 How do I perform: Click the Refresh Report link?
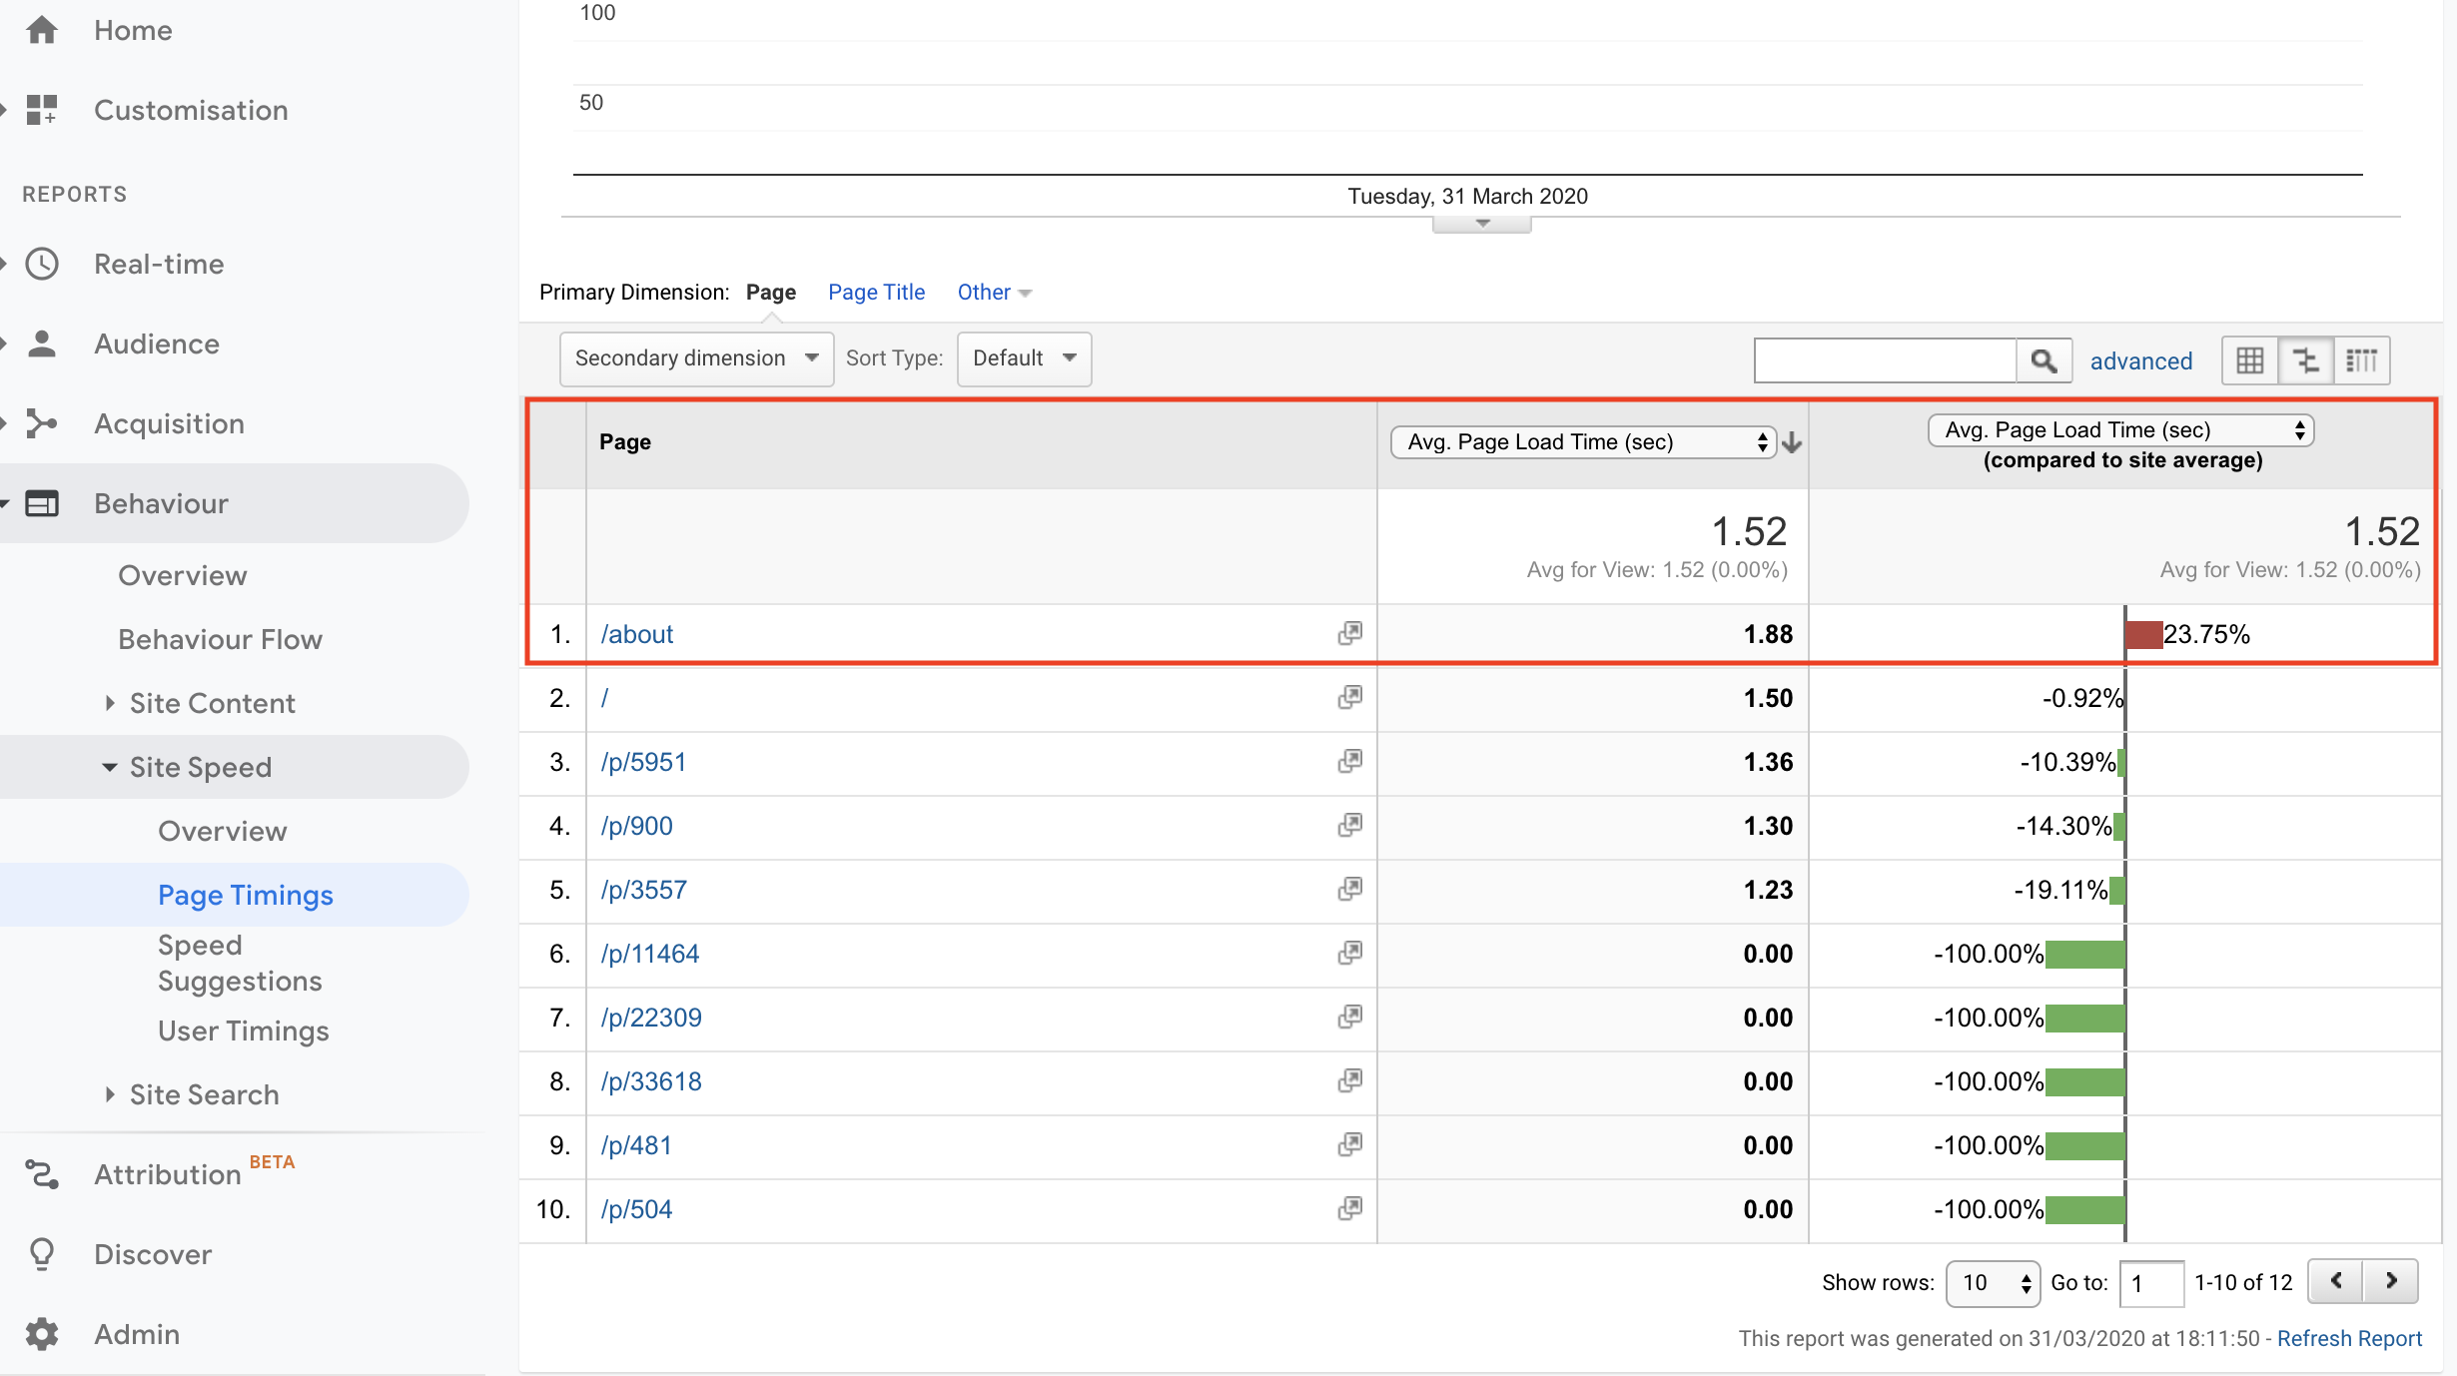tap(2349, 1338)
